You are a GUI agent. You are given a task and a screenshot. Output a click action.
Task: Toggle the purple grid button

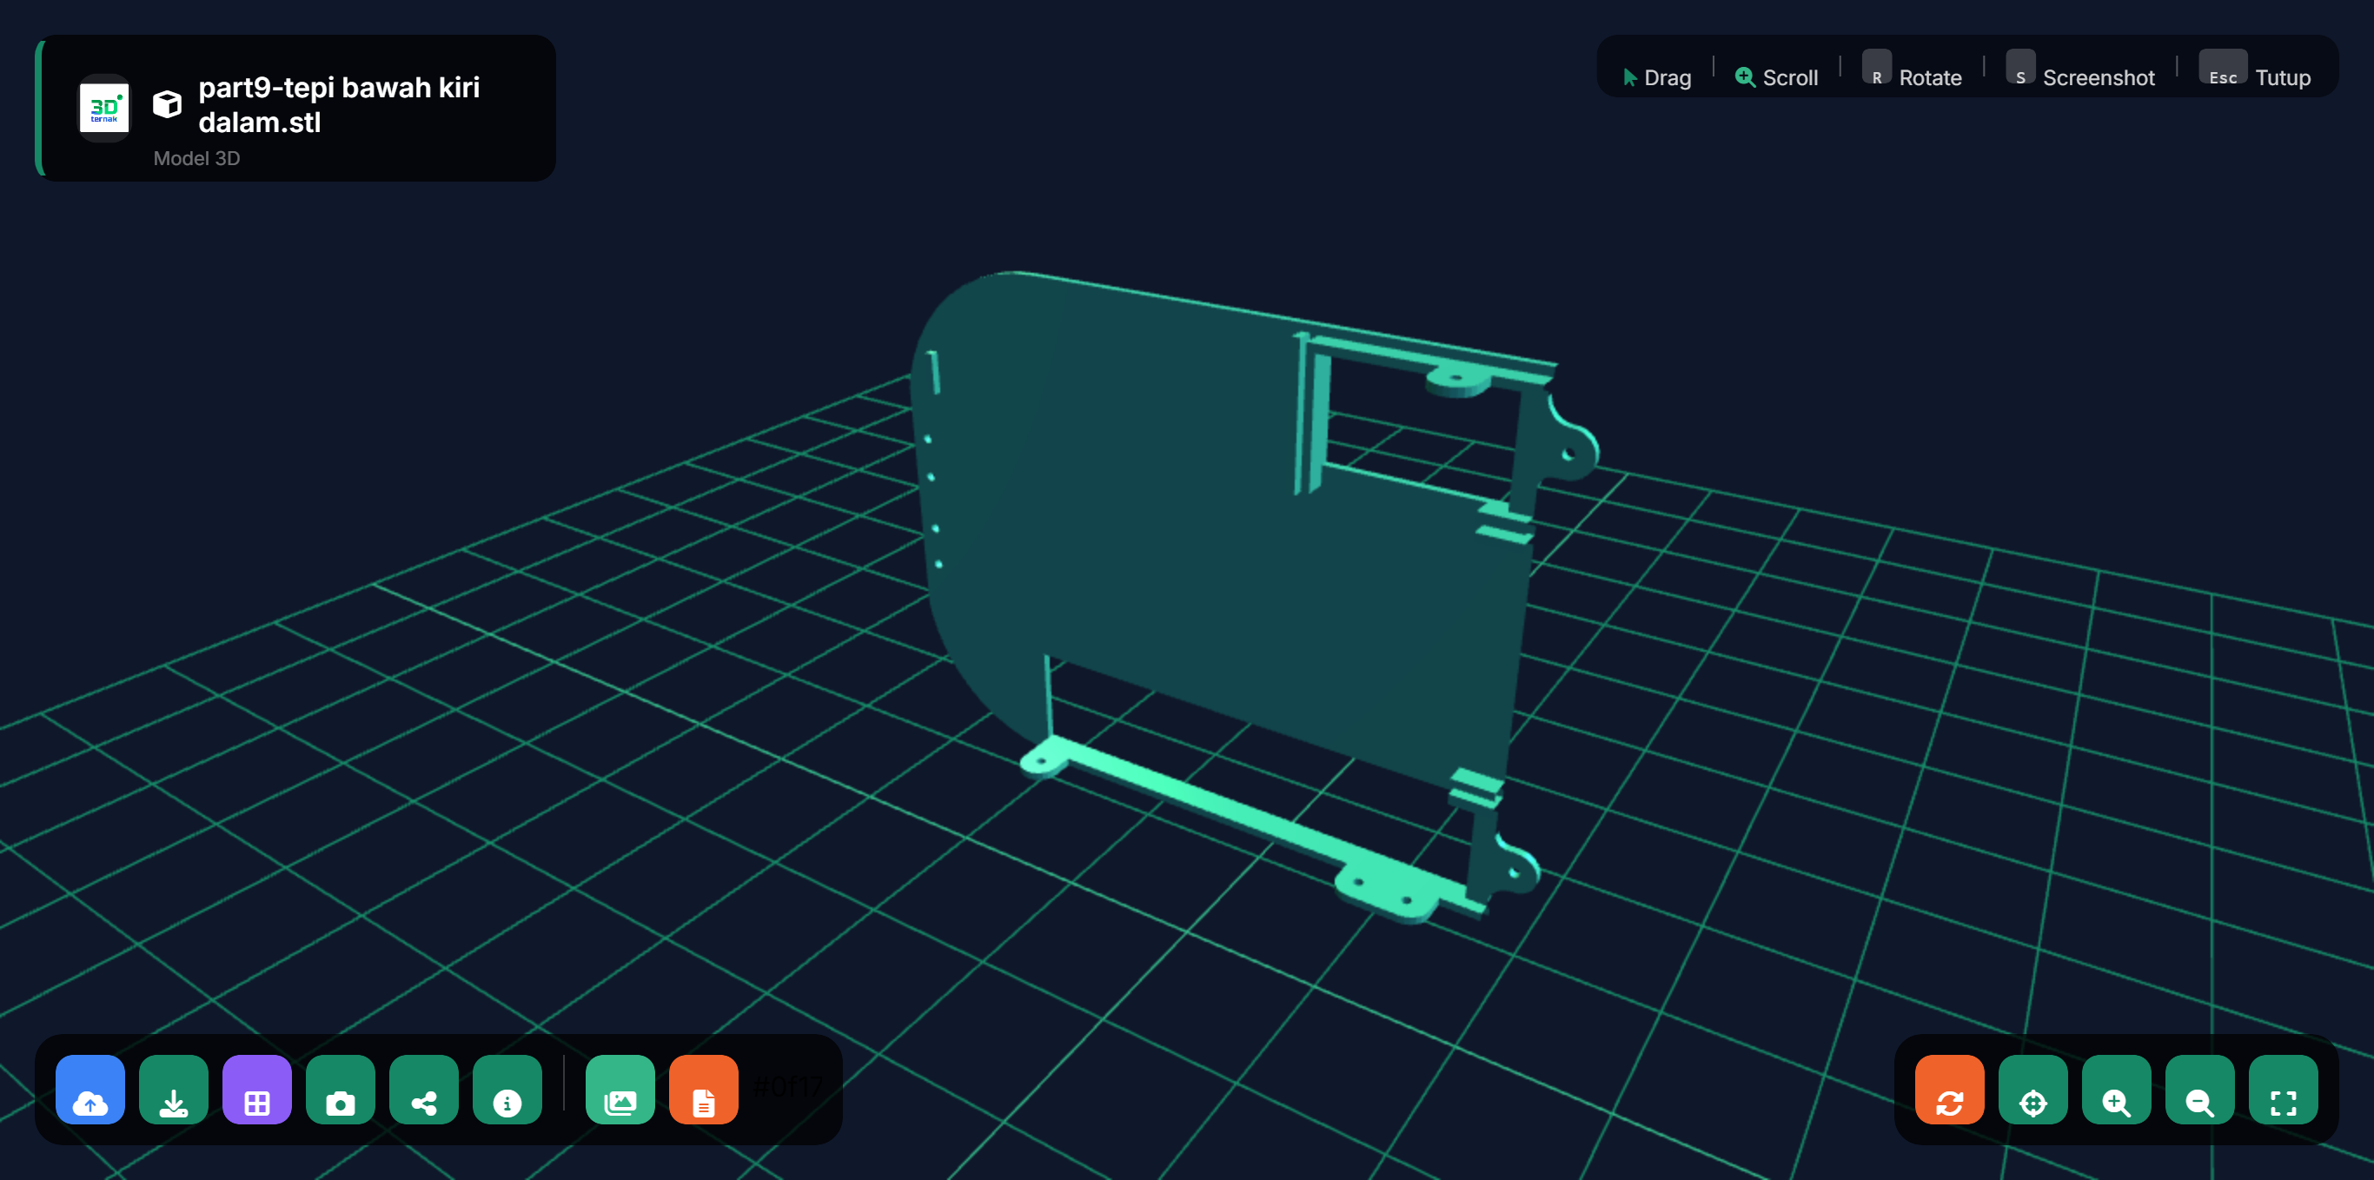[257, 1089]
